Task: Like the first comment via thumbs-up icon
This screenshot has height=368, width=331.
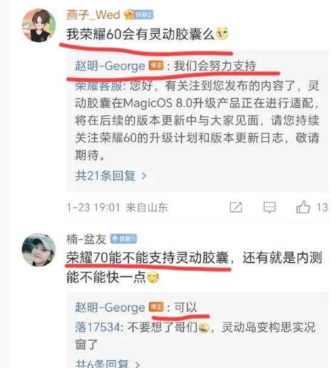Action: 303,207
